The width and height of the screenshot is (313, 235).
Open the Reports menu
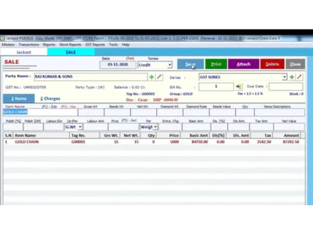click(x=49, y=44)
